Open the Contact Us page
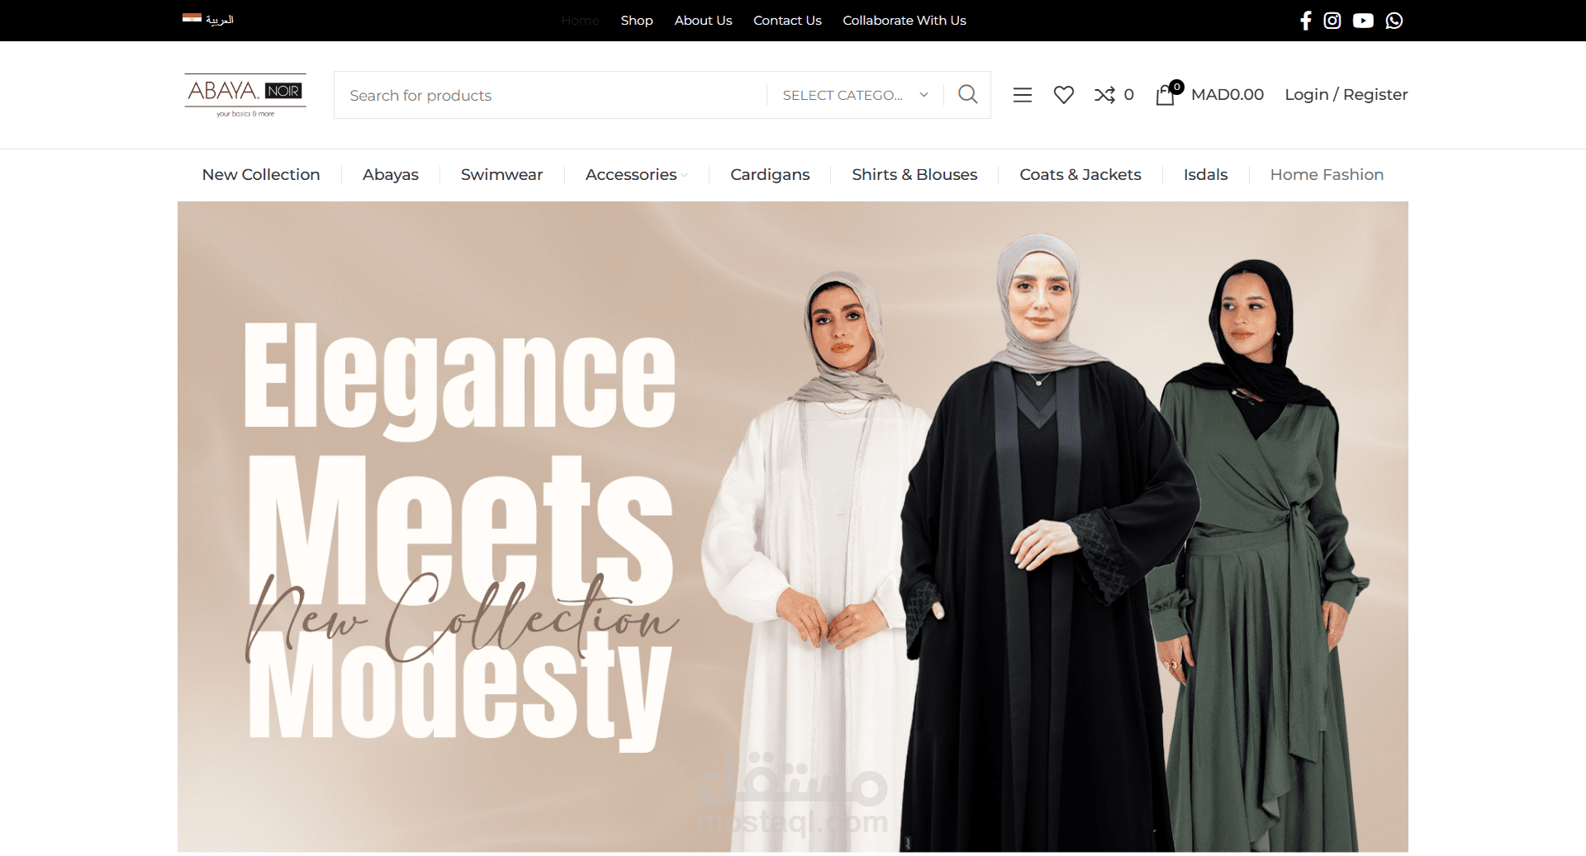1586x856 pixels. [787, 21]
